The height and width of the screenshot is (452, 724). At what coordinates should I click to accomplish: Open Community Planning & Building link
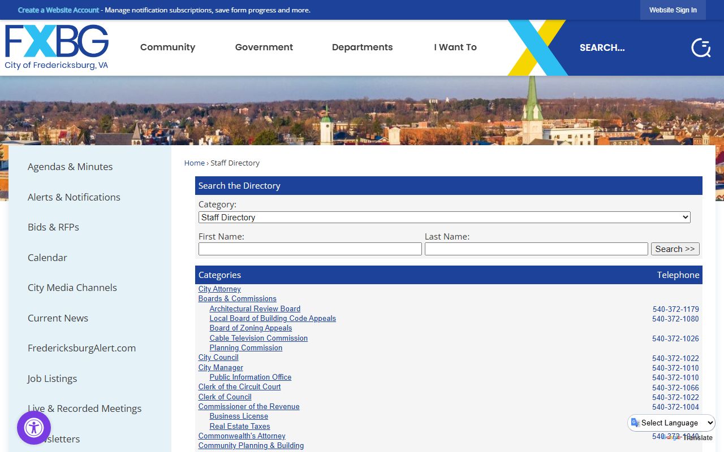[x=251, y=446]
